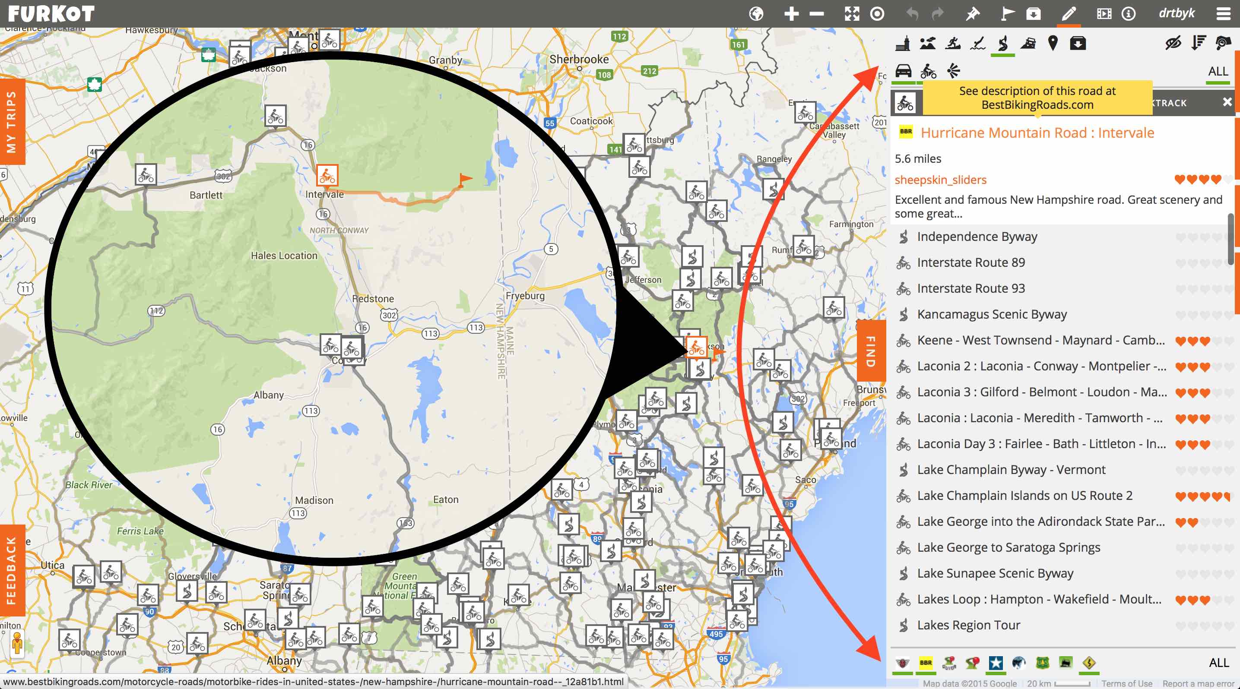Select Interstate Route 93 in the list
Screen dimensions: 1240x689
click(970, 288)
